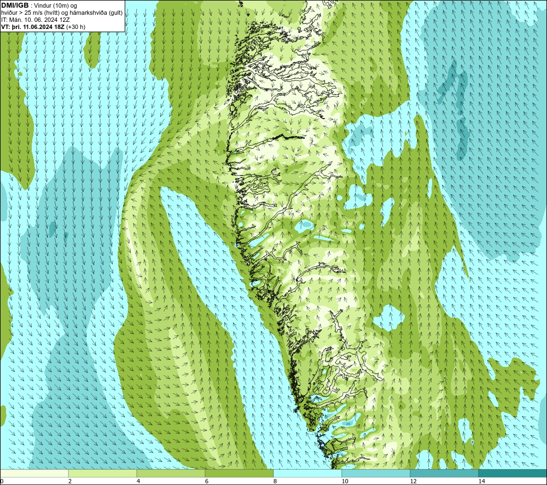Click the legend label "10"
The height and width of the screenshot is (485, 547).
(345, 481)
